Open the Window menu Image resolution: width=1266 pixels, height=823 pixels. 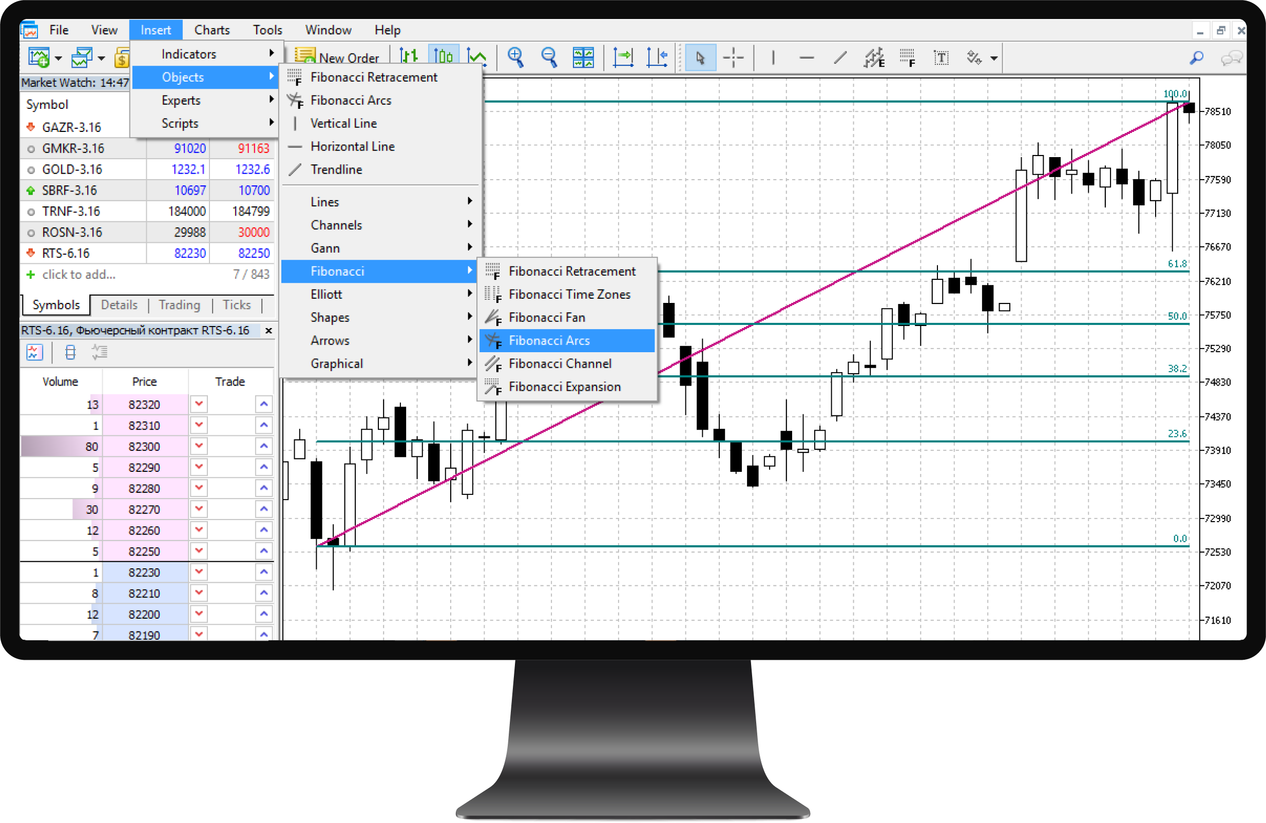click(328, 30)
